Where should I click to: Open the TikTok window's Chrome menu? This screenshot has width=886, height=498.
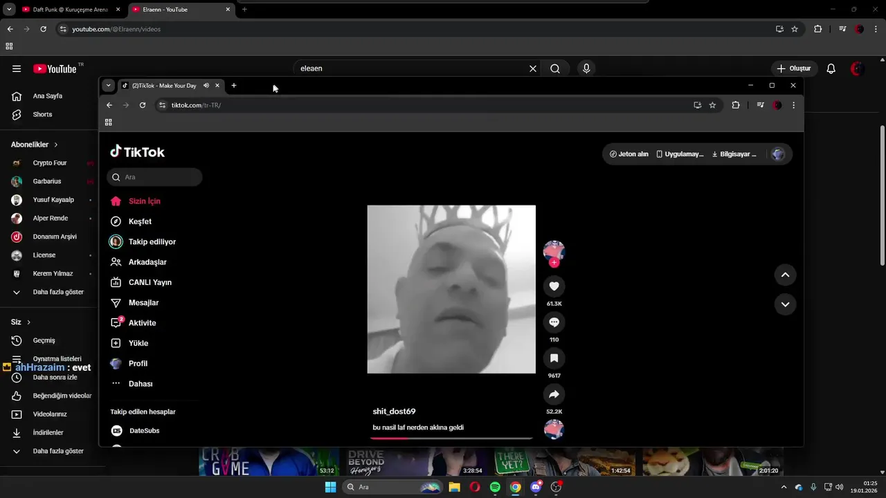pyautogui.click(x=793, y=105)
